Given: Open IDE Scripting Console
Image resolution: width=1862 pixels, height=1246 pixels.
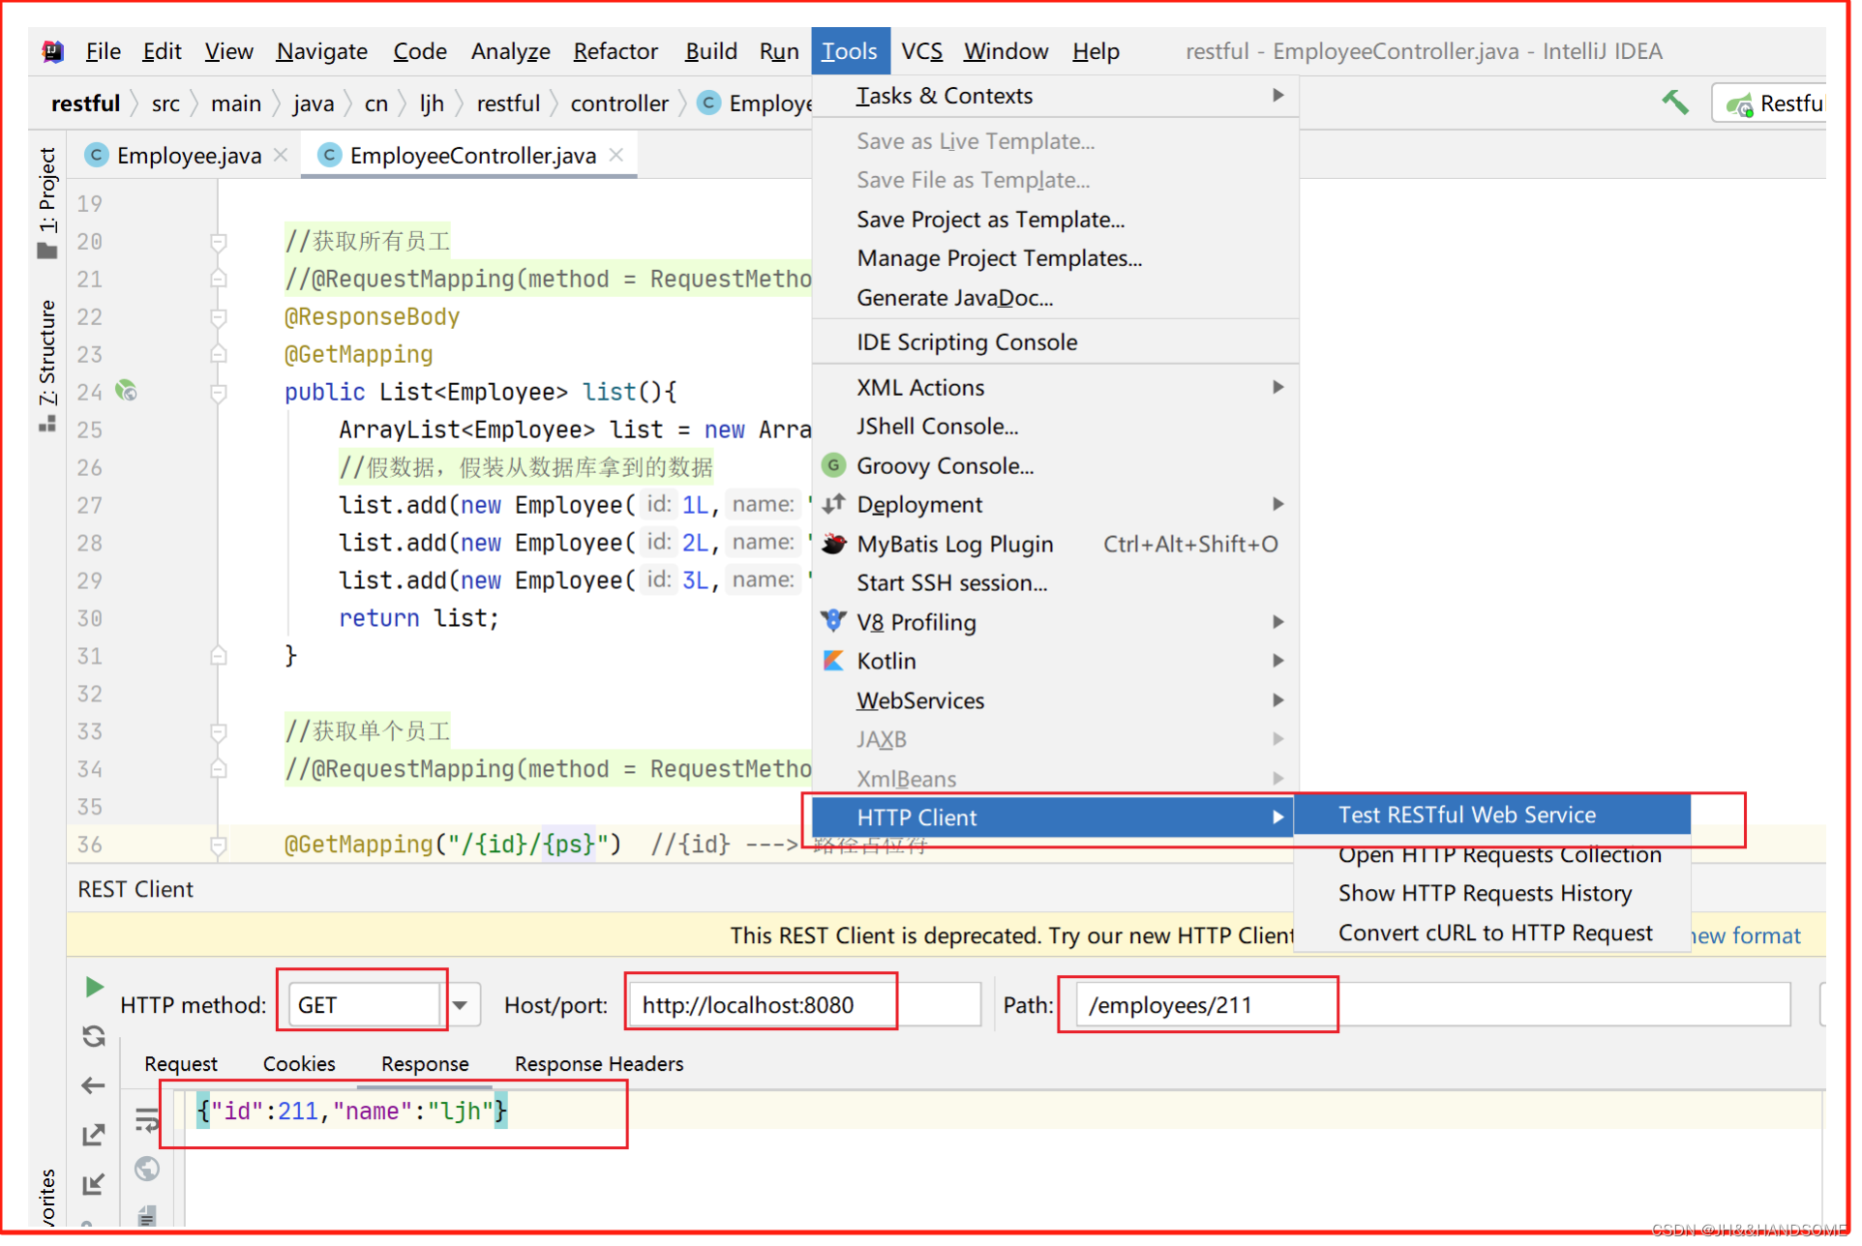Looking at the screenshot, I should [1055, 342].
